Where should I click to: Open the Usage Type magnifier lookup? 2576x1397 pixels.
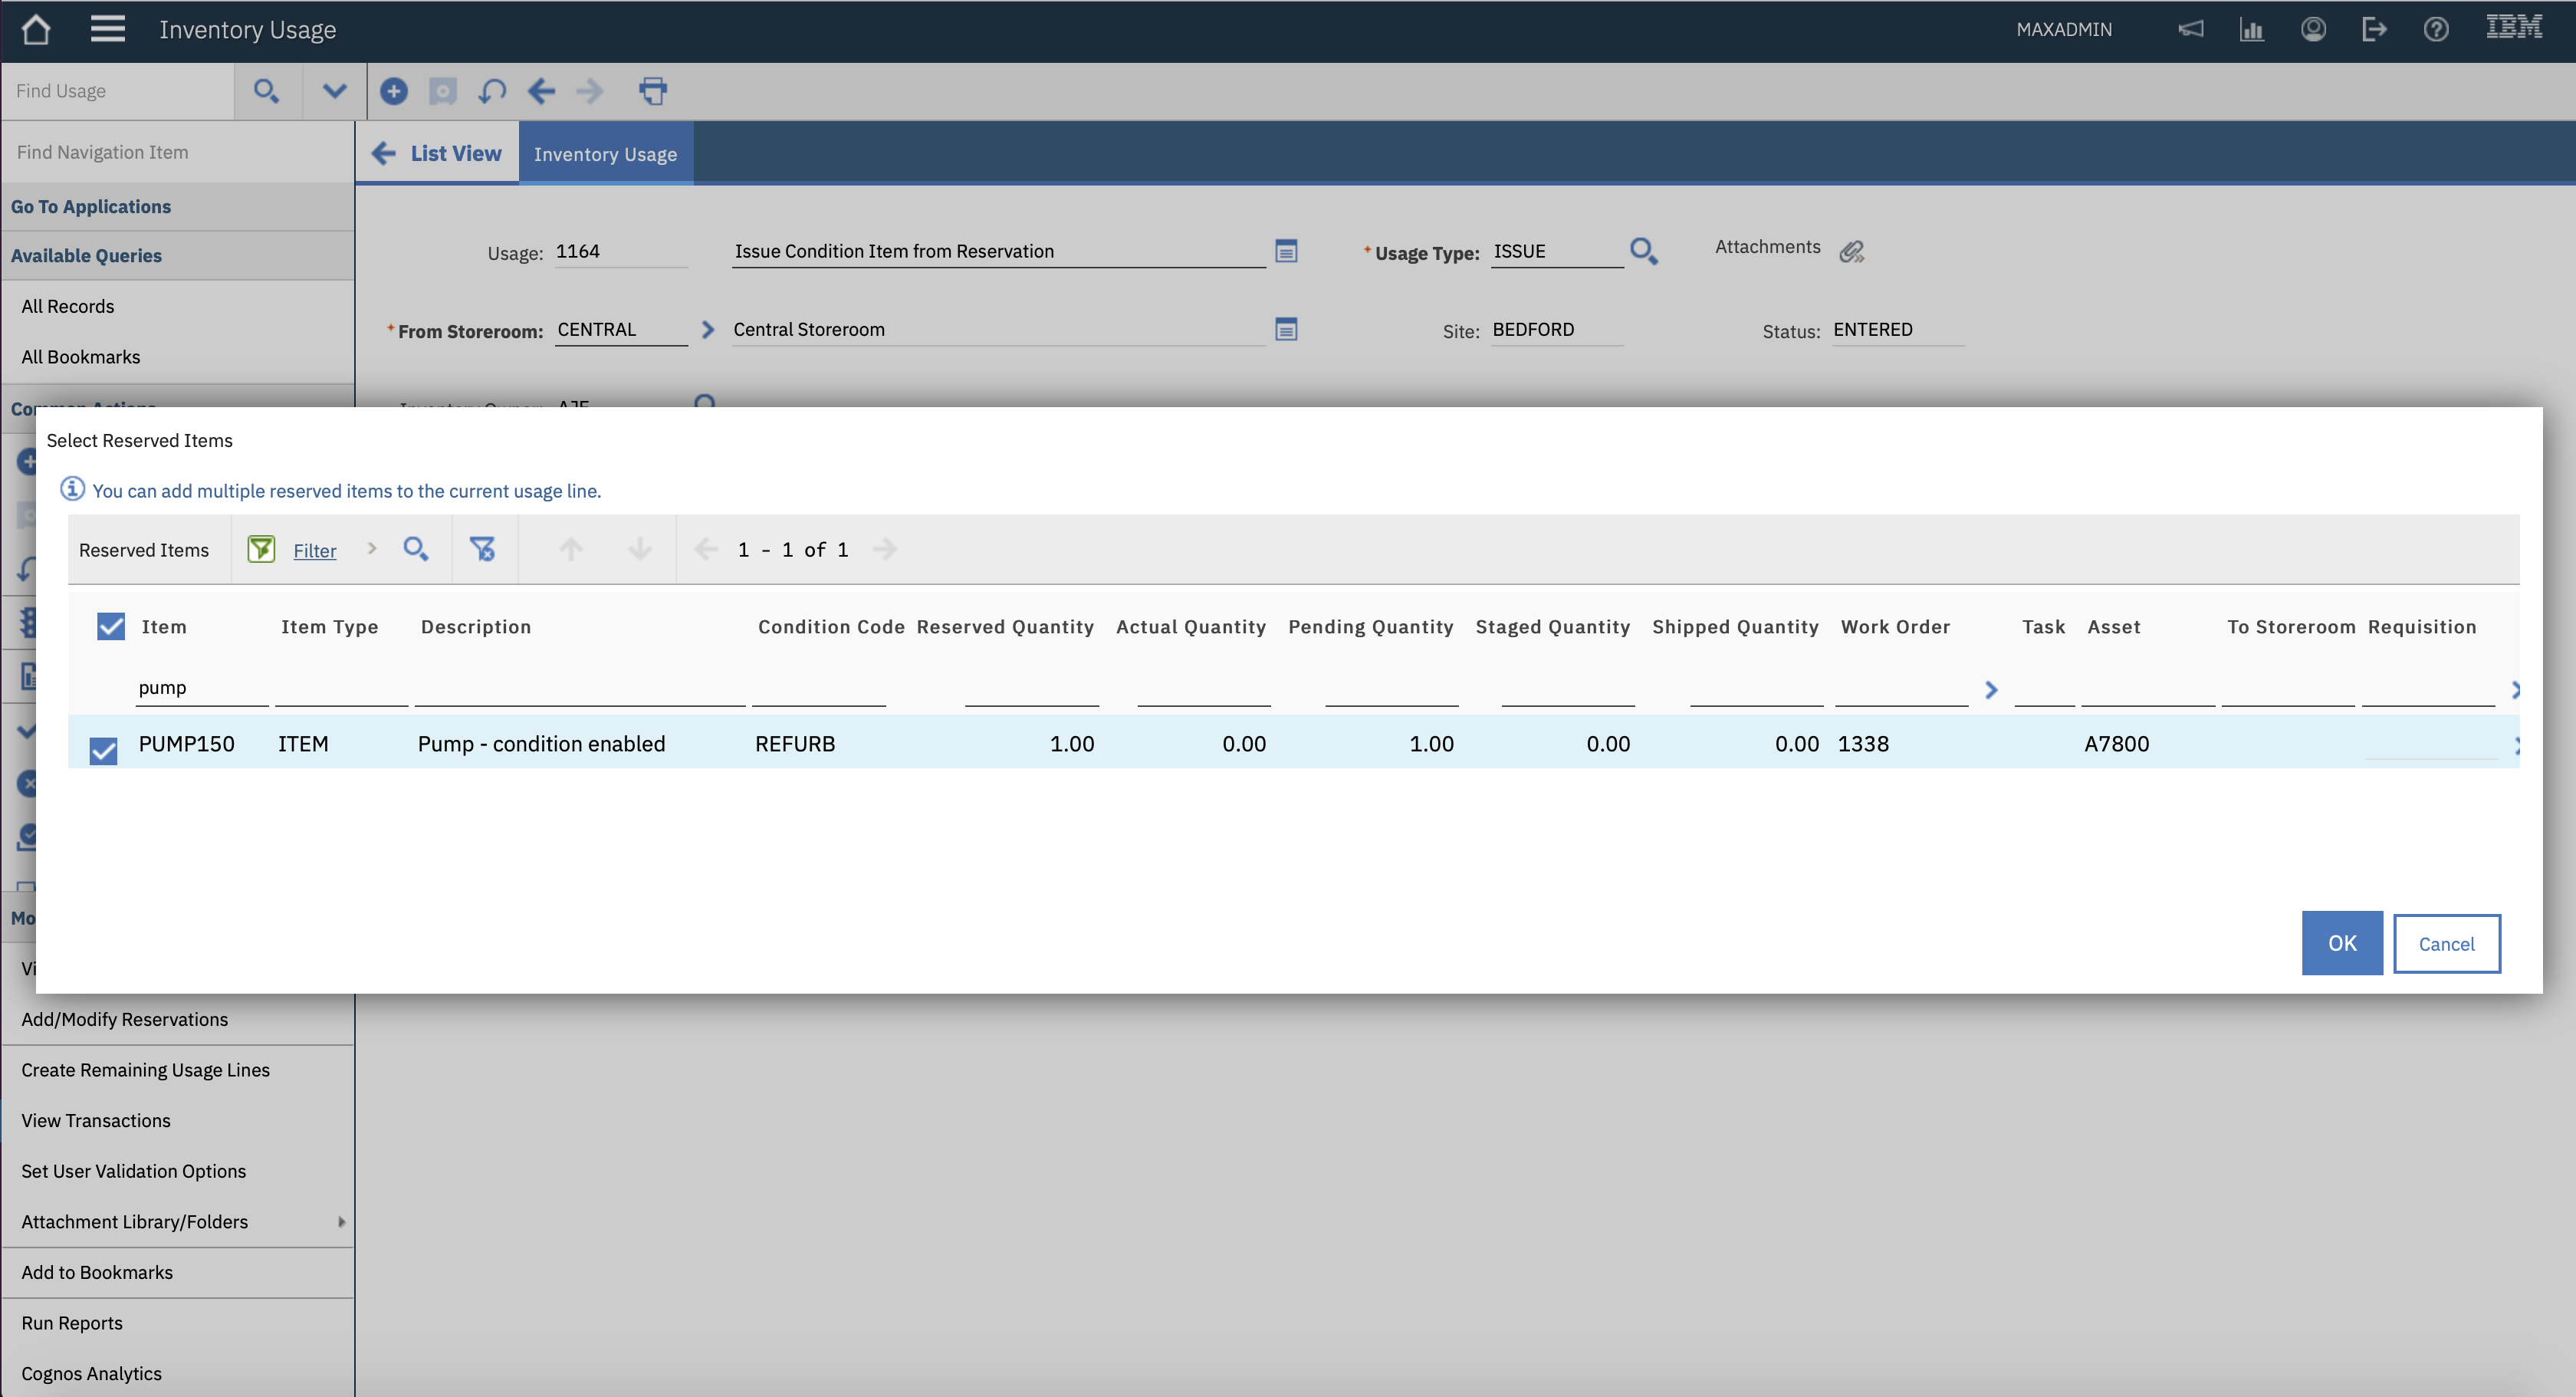[x=1644, y=251]
